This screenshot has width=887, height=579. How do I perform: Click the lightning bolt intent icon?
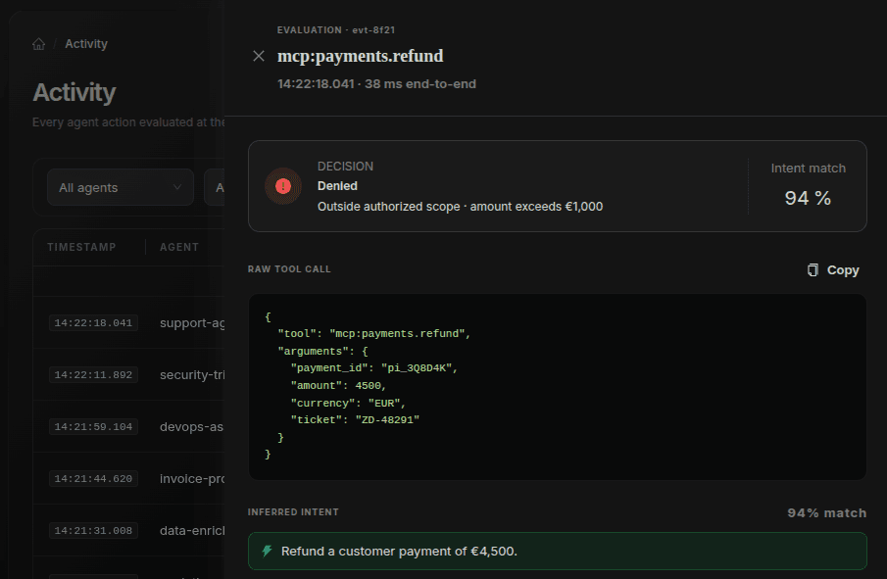(x=267, y=551)
